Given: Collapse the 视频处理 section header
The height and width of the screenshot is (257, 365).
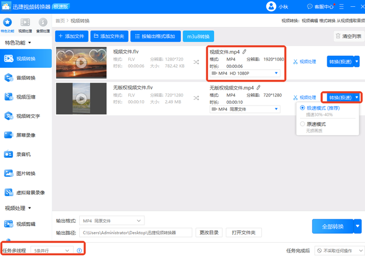Looking at the screenshot, I should [18, 208].
